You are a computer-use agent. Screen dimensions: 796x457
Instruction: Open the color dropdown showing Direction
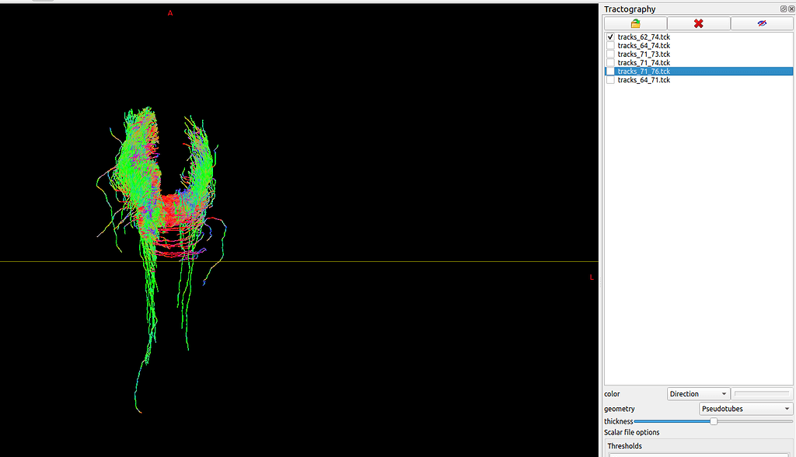coord(697,393)
